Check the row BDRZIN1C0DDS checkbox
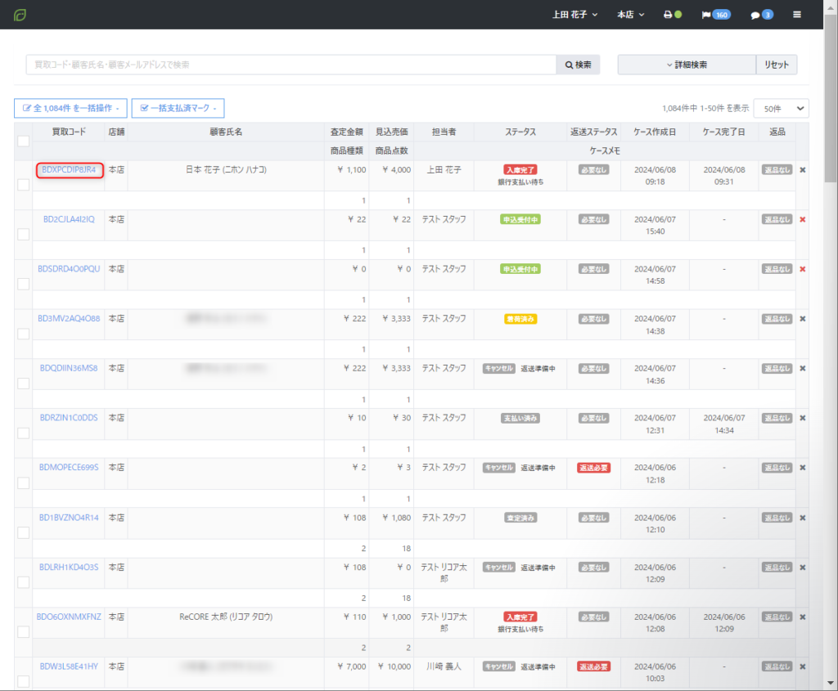Image resolution: width=838 pixels, height=691 pixels. click(24, 433)
